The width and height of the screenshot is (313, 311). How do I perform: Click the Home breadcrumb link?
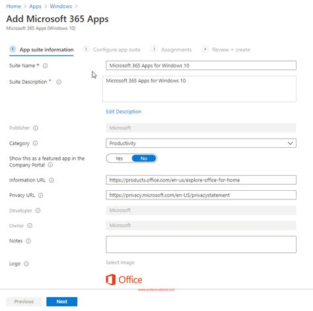(x=13, y=7)
